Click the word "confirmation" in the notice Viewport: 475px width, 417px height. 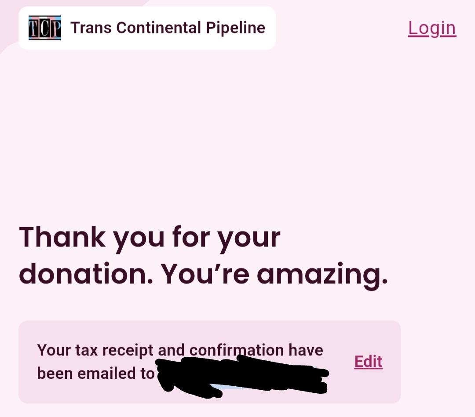coord(237,350)
